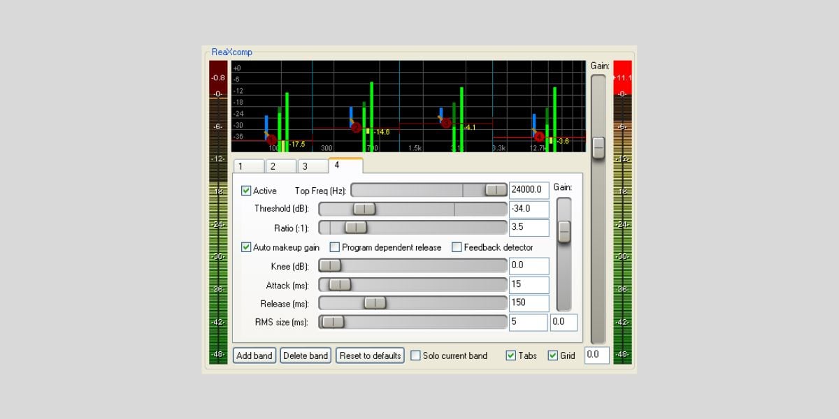Disable the Active checkbox for band 4
Viewport: 839px width, 419px height.
pyautogui.click(x=246, y=191)
